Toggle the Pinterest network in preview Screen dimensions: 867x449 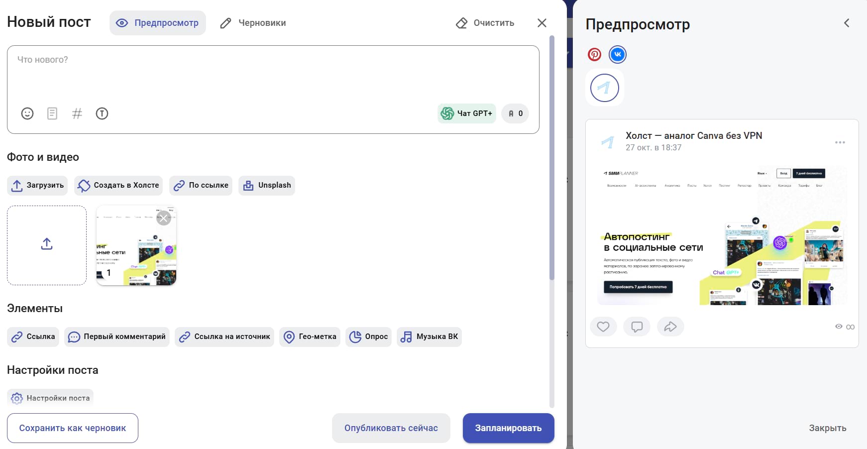point(594,54)
